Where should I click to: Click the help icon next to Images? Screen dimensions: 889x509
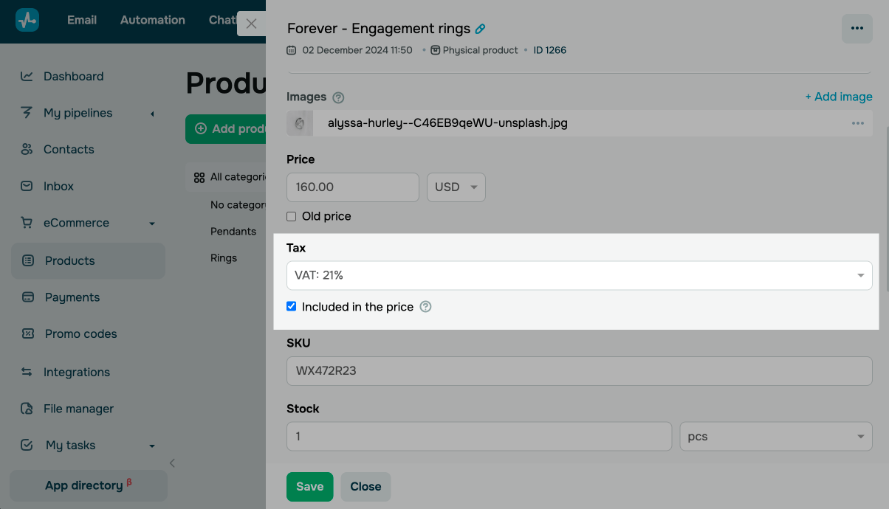(338, 97)
